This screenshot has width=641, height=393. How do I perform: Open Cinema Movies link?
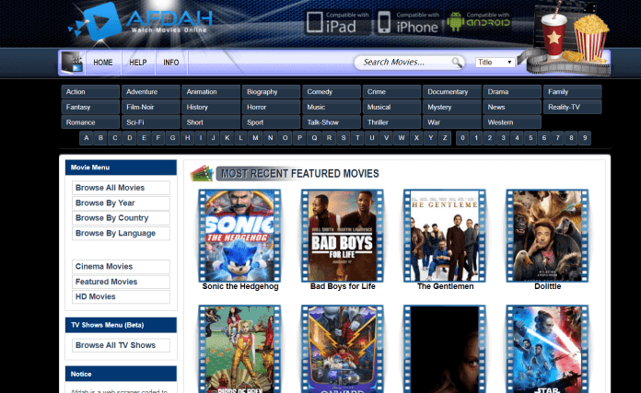(121, 267)
